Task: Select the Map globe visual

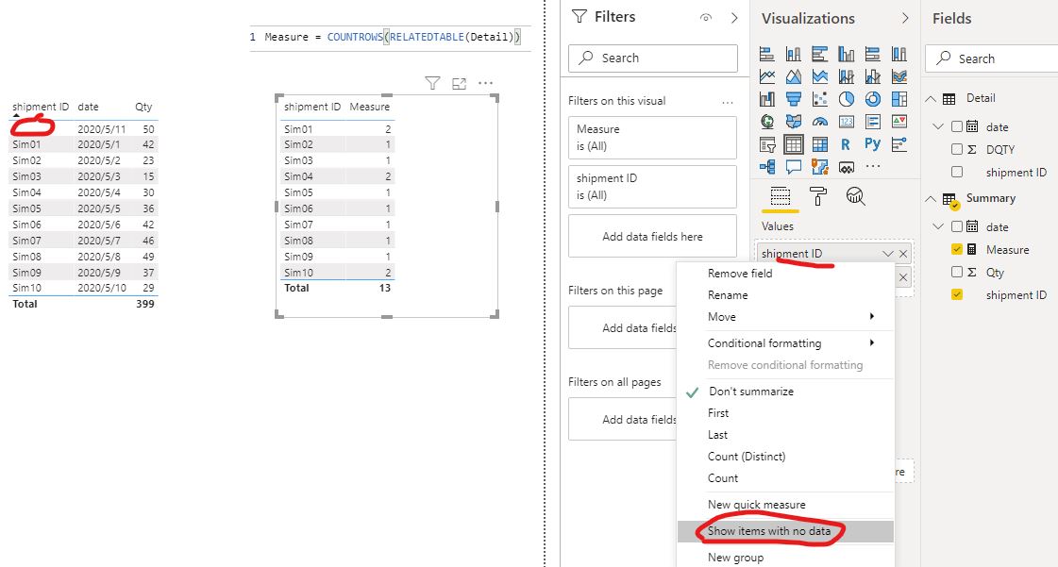Action: [x=767, y=122]
